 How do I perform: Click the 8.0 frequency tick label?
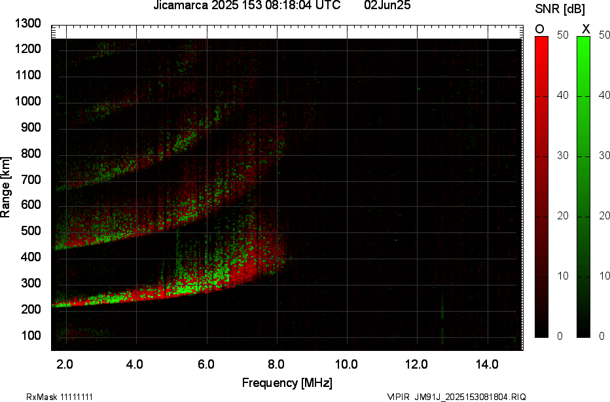click(276, 365)
